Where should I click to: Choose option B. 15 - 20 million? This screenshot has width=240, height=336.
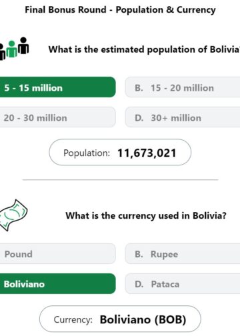[x=183, y=87]
